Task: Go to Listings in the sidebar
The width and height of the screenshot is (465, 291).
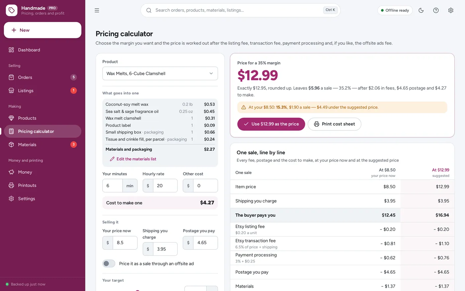Action: (43, 90)
